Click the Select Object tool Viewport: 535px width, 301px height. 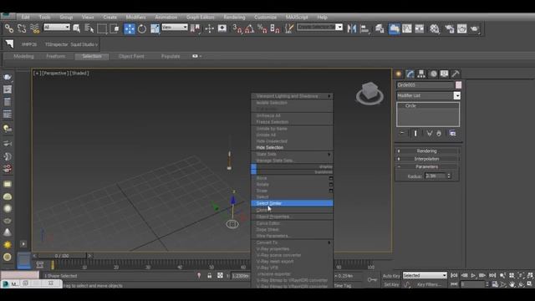click(x=76, y=28)
